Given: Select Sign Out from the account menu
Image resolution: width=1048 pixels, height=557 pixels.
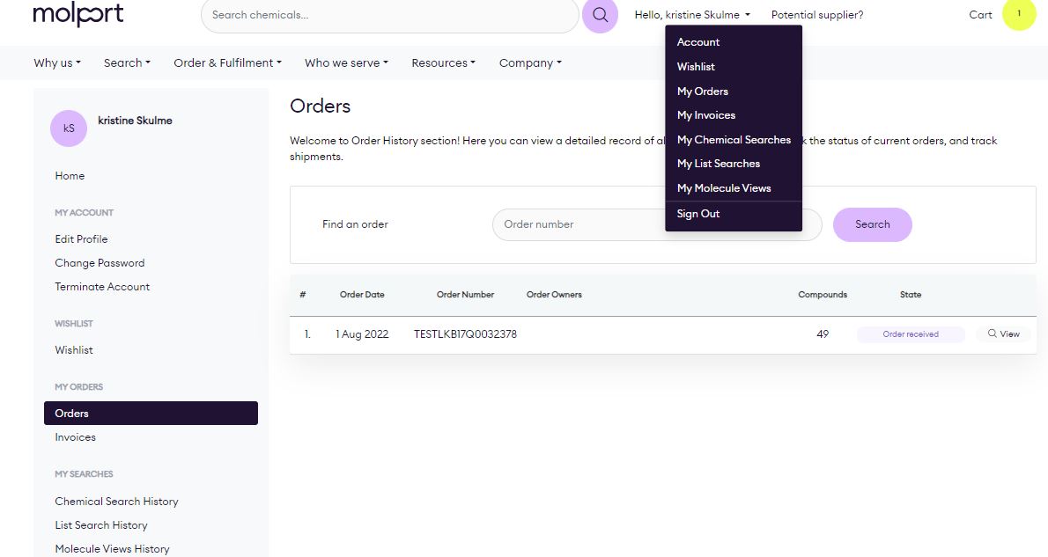Looking at the screenshot, I should tap(697, 214).
